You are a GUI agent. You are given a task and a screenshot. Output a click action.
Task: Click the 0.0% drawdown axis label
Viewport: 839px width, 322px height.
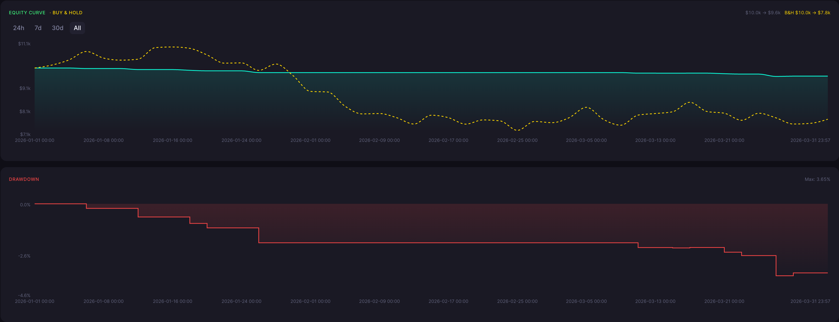25,205
